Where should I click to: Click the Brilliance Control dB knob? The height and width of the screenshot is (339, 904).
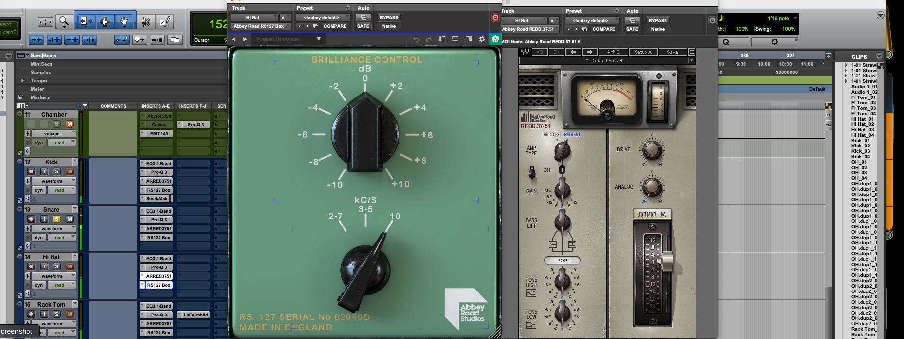pyautogui.click(x=365, y=133)
